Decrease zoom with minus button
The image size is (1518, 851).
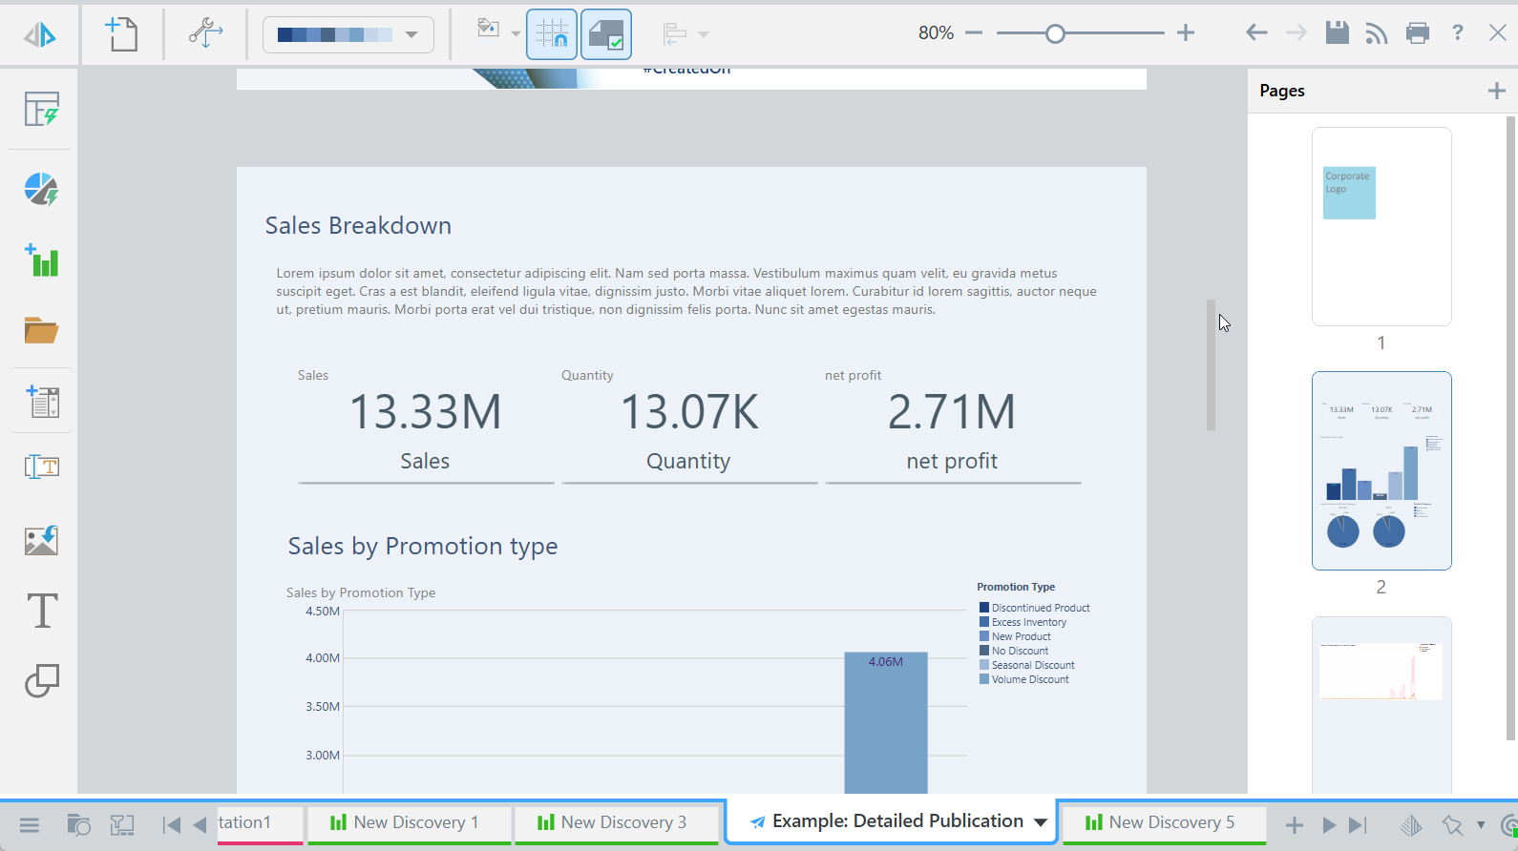974,33
